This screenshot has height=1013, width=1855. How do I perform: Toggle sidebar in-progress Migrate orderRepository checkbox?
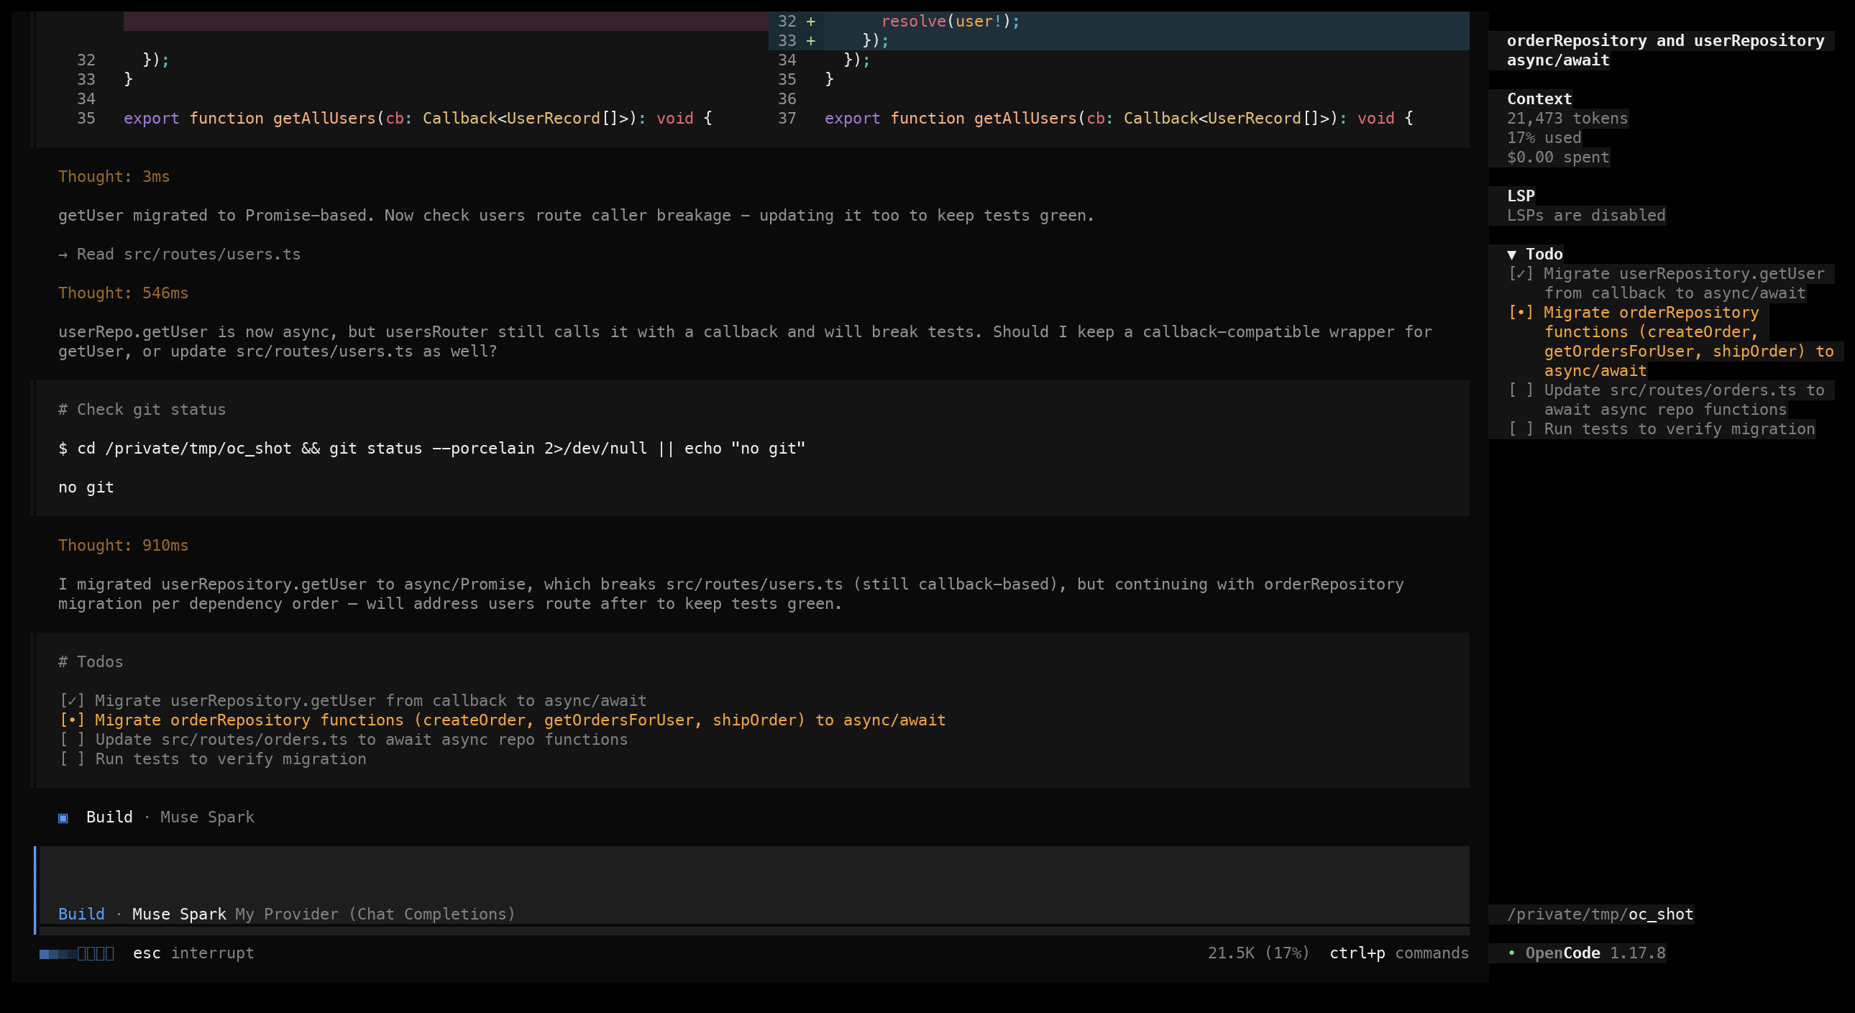tap(1521, 313)
